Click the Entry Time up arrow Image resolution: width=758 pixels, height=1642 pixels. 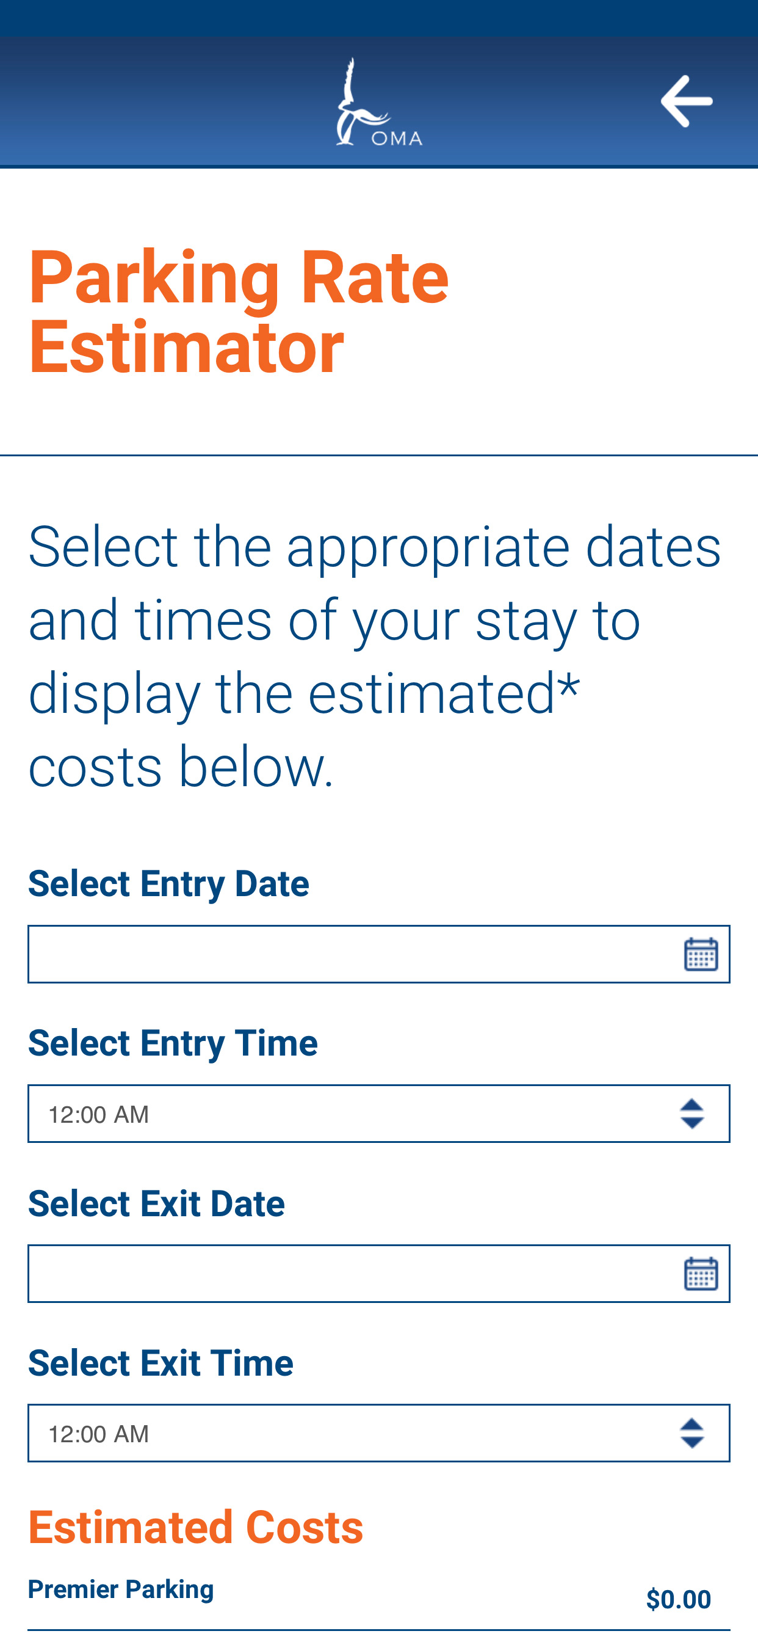click(x=691, y=1104)
